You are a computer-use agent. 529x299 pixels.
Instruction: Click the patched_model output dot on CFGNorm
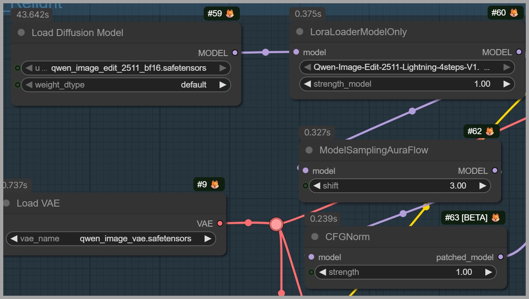click(500, 257)
